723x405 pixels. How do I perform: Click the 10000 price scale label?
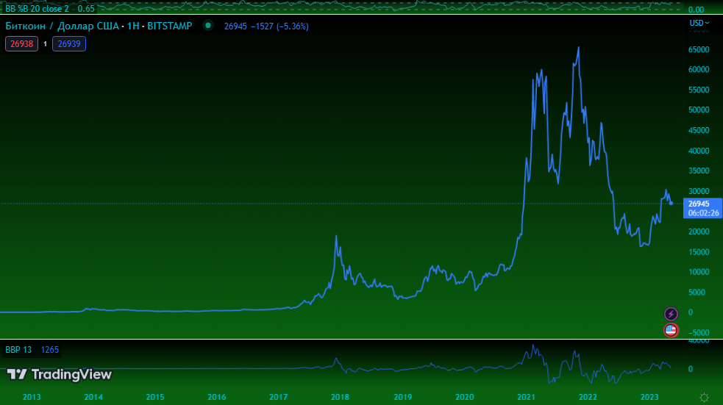point(699,272)
